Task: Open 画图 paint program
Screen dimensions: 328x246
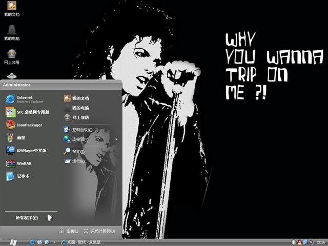Action: [16, 138]
